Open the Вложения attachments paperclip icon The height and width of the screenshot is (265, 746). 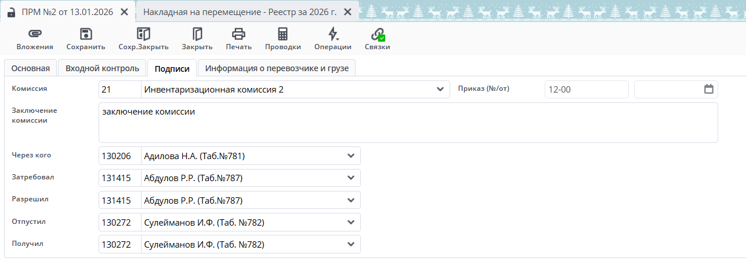pos(35,34)
